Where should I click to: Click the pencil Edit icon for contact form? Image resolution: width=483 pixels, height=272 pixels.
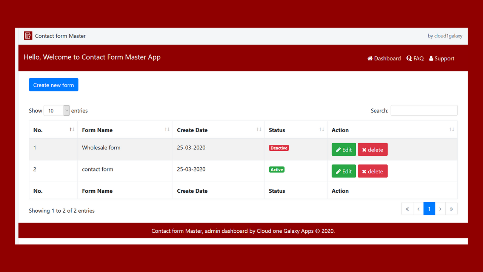point(338,171)
